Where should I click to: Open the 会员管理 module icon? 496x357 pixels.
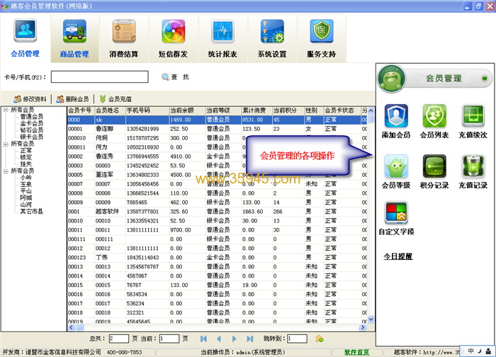pyautogui.click(x=25, y=30)
